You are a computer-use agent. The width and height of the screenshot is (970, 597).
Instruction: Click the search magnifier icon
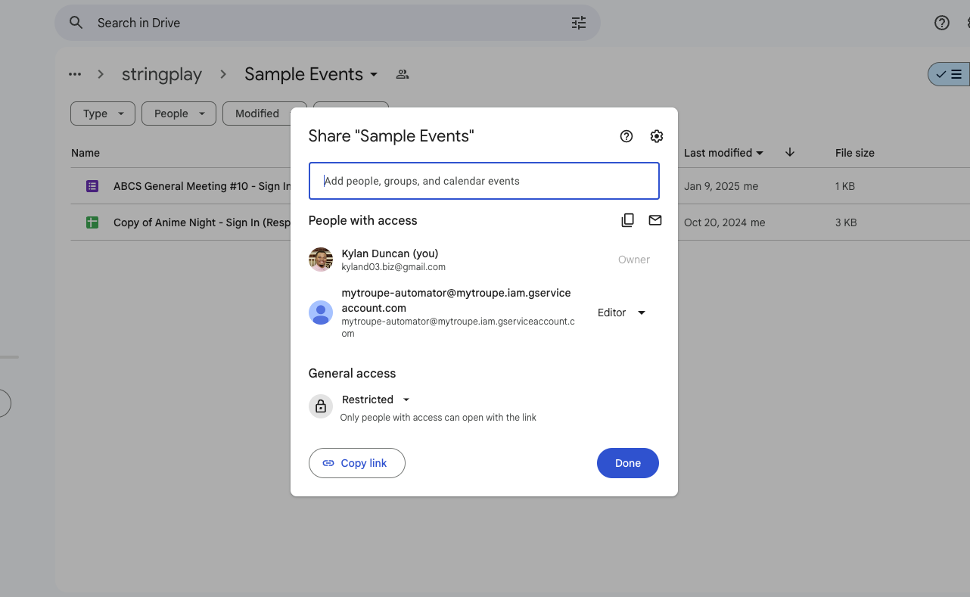click(x=76, y=23)
